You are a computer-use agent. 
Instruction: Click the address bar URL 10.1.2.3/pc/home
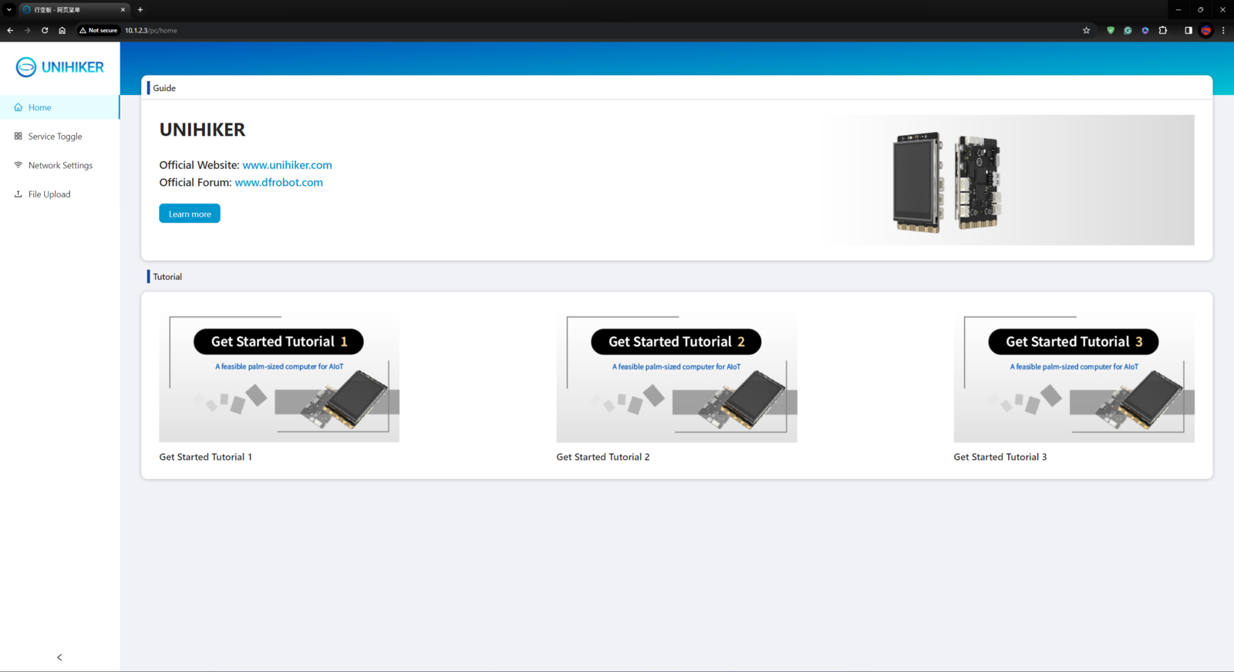point(151,30)
